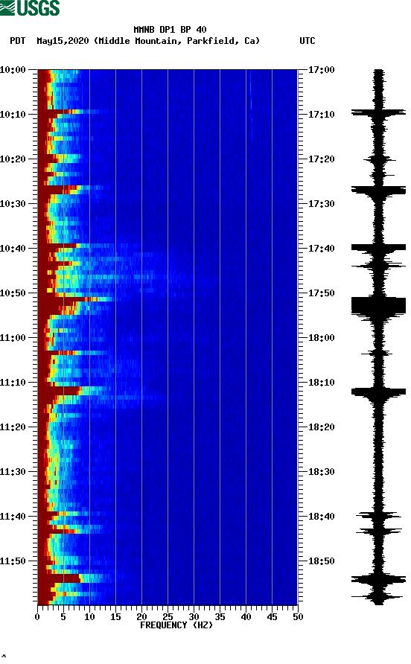The width and height of the screenshot is (411, 664).
Task: Click the 'MMNB DP1 BP 40' title
Action: click(170, 30)
